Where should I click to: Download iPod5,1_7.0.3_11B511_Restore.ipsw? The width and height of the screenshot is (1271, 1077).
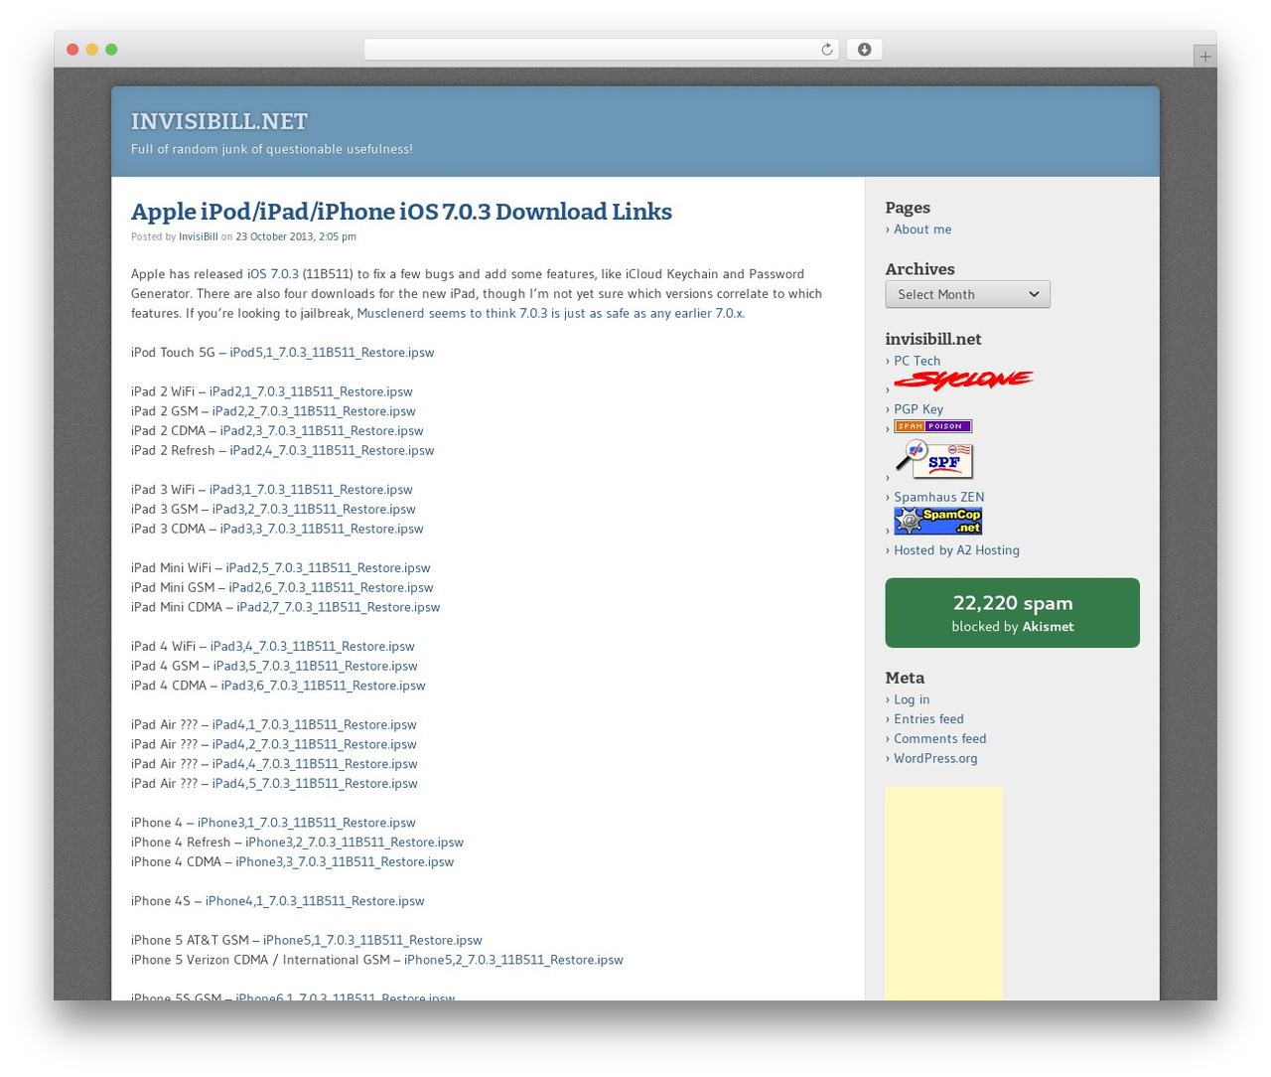point(332,353)
